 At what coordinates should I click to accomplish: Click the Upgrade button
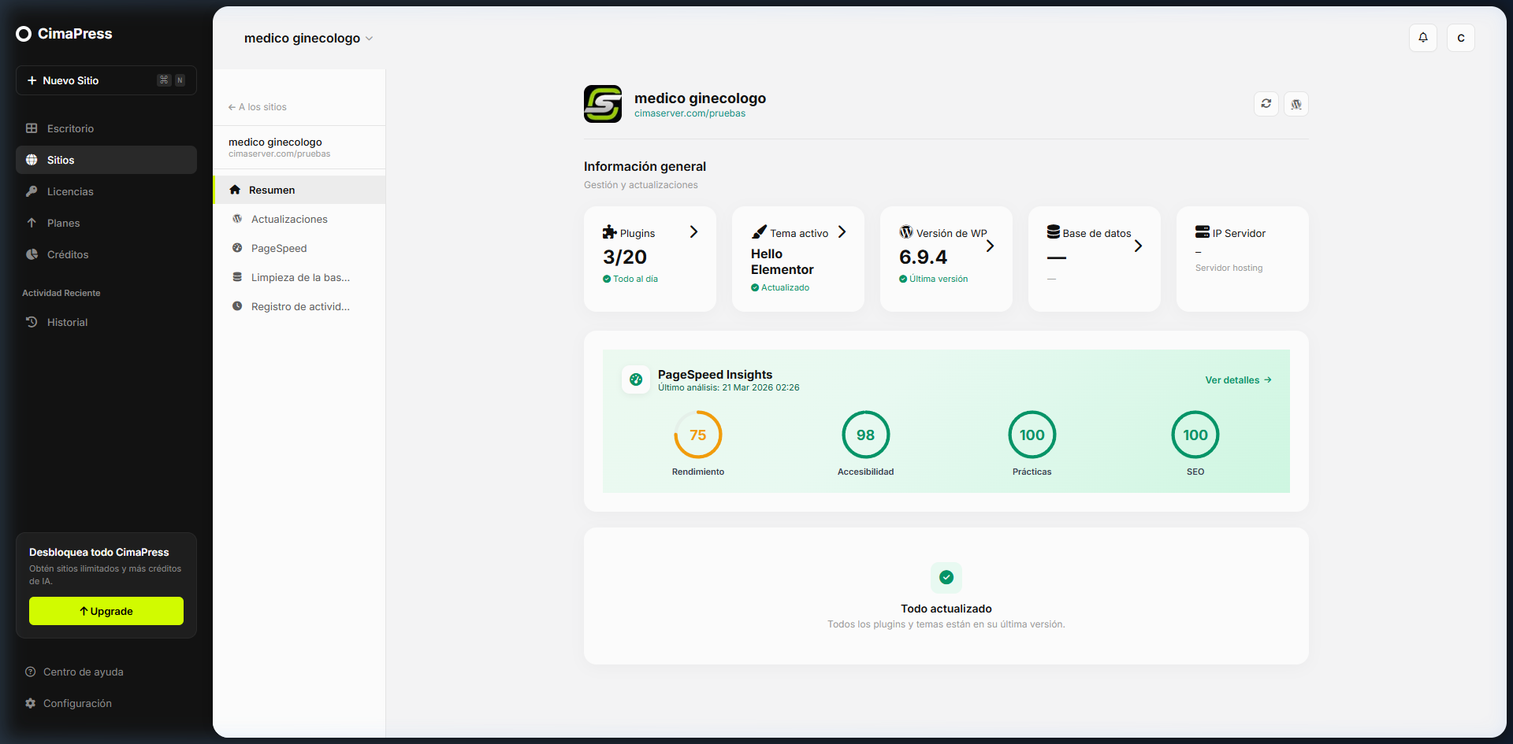[x=106, y=611]
